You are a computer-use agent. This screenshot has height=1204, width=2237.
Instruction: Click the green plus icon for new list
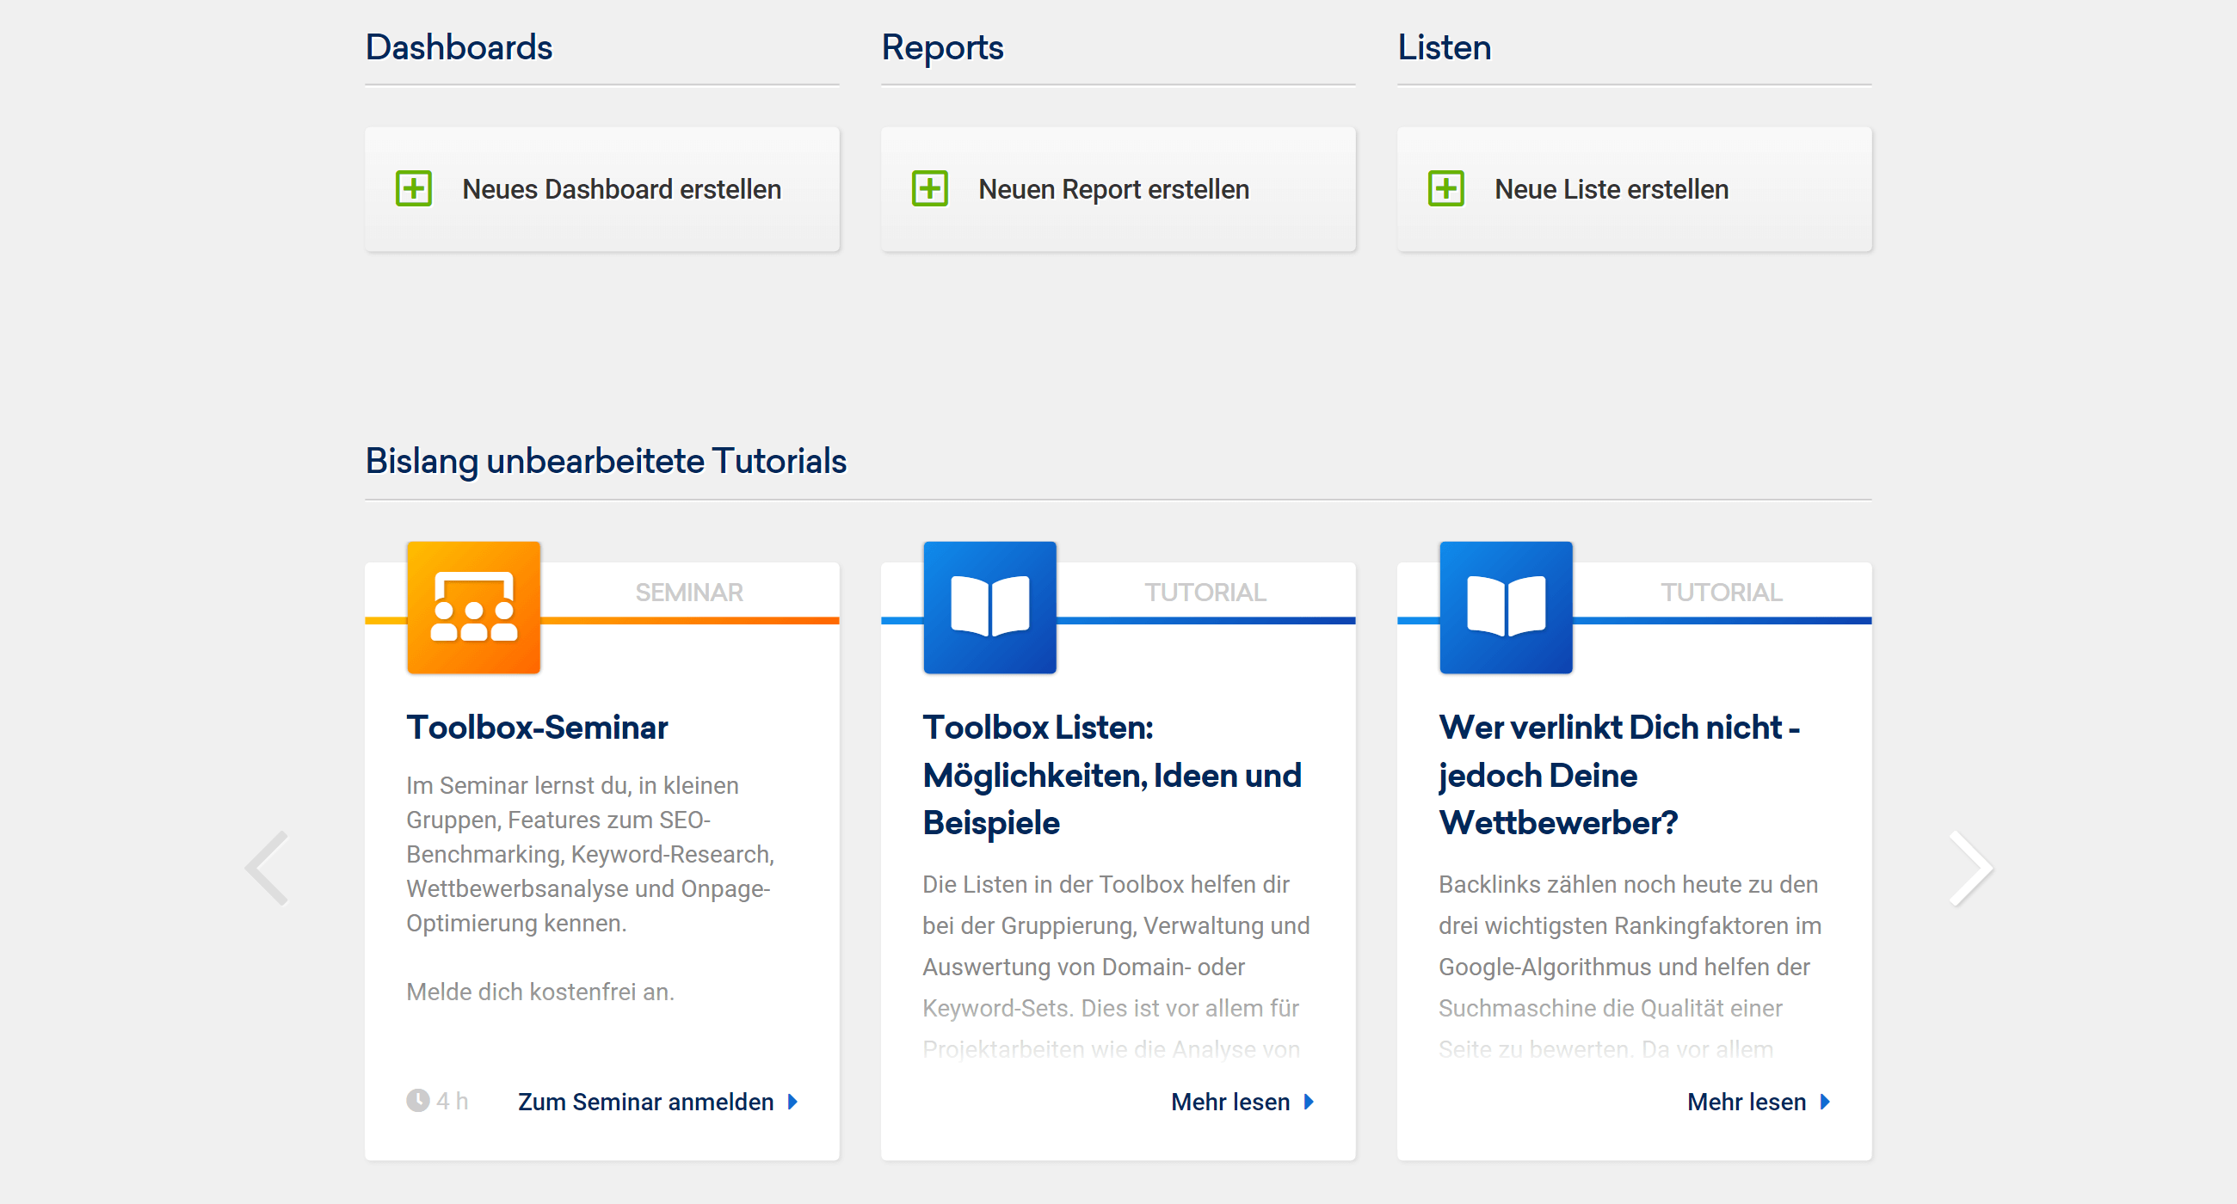click(x=1445, y=188)
